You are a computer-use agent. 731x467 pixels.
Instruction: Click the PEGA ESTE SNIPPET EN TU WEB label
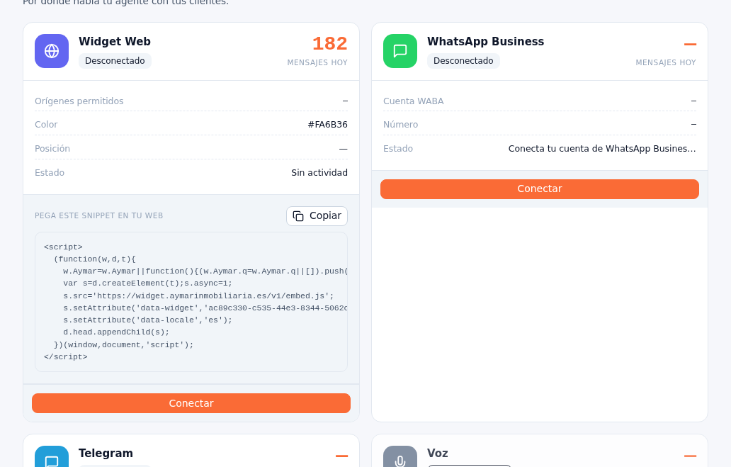[x=99, y=215]
